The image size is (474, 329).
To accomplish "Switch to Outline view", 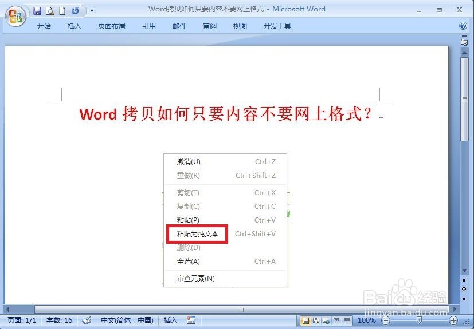I will click(x=336, y=320).
